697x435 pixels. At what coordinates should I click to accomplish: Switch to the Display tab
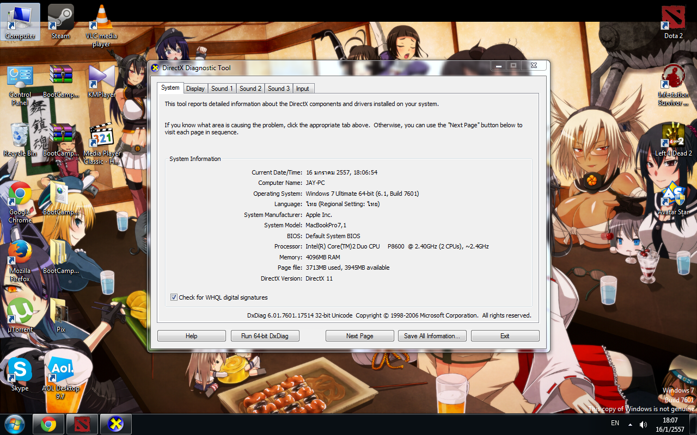pyautogui.click(x=195, y=89)
